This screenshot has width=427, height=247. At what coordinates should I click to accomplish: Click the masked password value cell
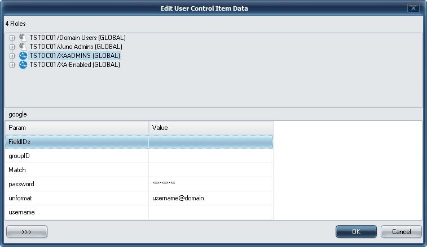(211, 184)
